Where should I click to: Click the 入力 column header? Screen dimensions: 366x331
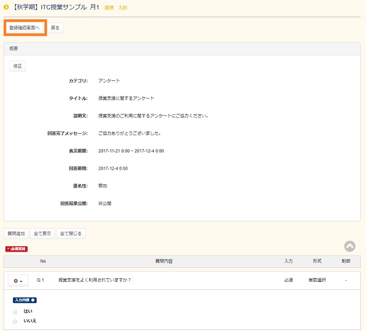click(x=289, y=261)
